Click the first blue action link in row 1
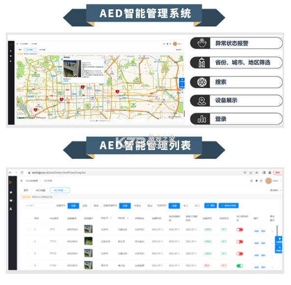This screenshot has width=291, height=285. pyautogui.click(x=257, y=231)
